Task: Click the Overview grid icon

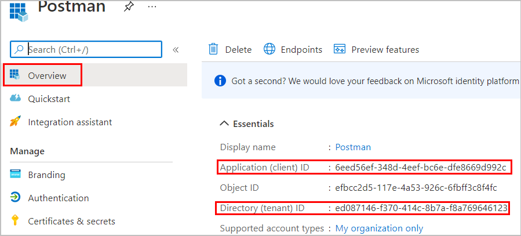Action: tap(15, 74)
